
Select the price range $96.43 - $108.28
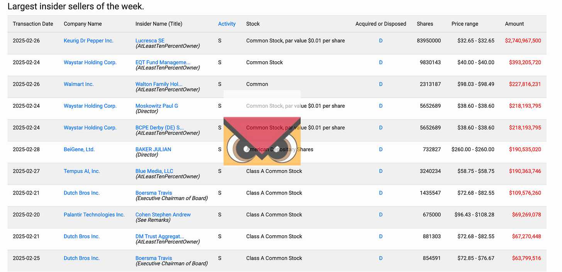(x=474, y=215)
